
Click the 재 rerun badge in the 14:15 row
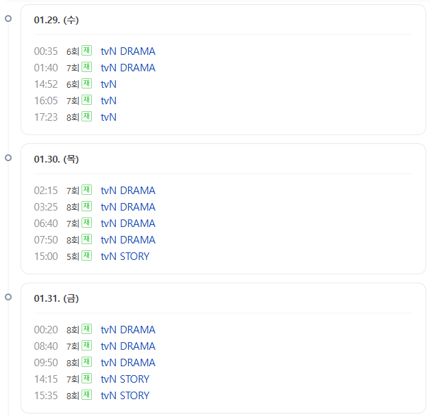coord(86,379)
